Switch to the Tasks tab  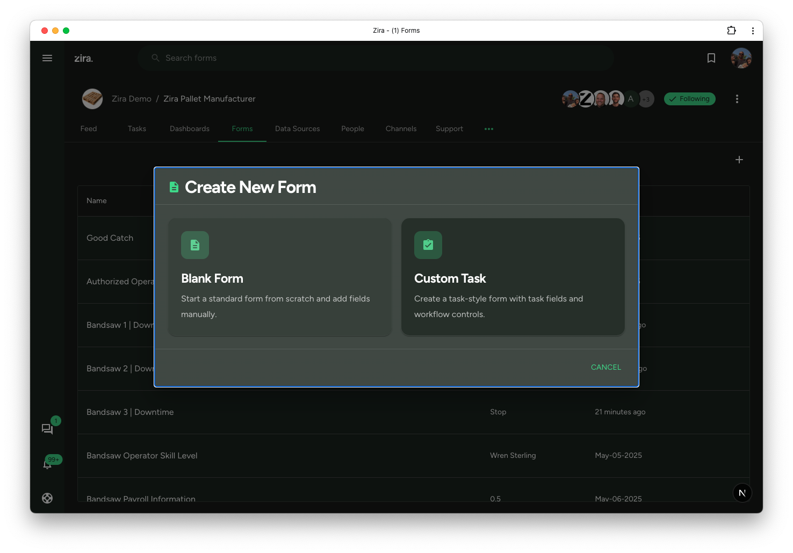point(137,129)
